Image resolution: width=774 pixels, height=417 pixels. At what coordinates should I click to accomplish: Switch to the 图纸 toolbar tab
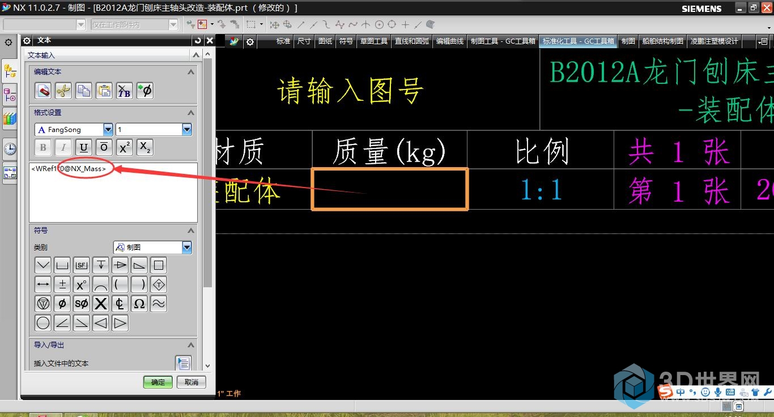click(325, 41)
